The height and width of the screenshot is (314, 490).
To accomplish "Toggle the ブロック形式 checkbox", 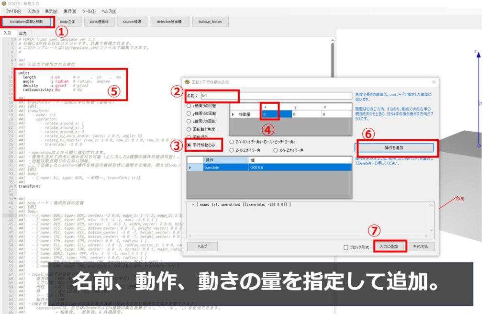I will tap(346, 247).
